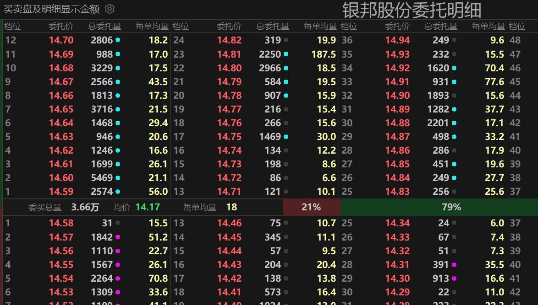Click the average price 14.17
This screenshot has height=305, width=538.
148,207
